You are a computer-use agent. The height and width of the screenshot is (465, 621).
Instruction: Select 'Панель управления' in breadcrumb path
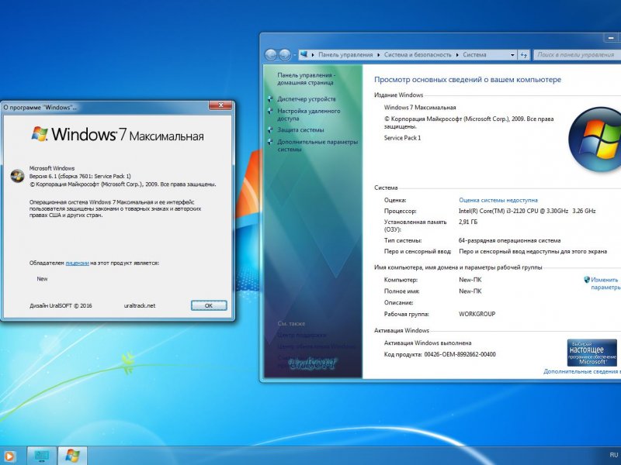345,55
